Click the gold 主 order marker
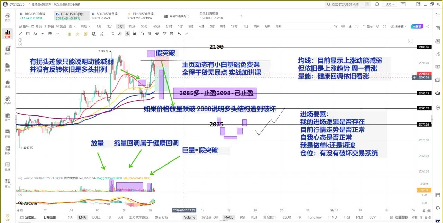 pyautogui.click(x=69, y=34)
